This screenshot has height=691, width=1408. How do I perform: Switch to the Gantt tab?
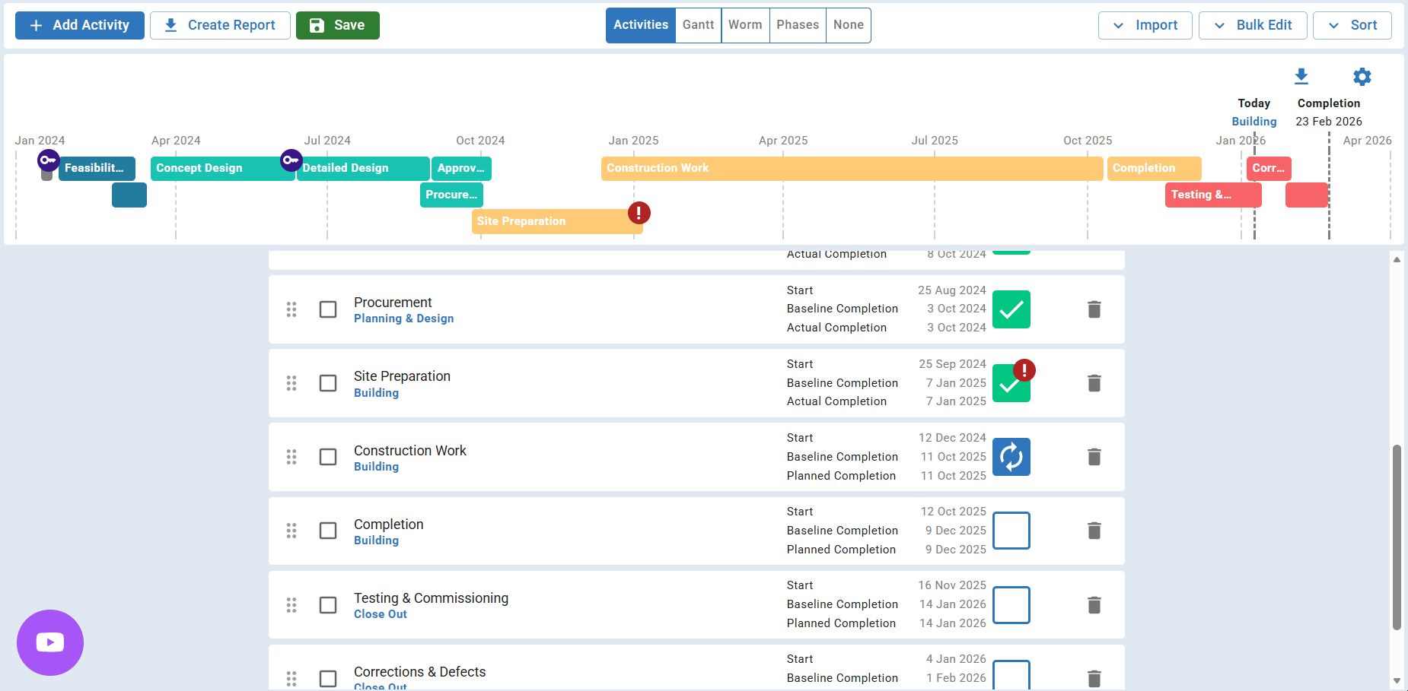coord(698,25)
